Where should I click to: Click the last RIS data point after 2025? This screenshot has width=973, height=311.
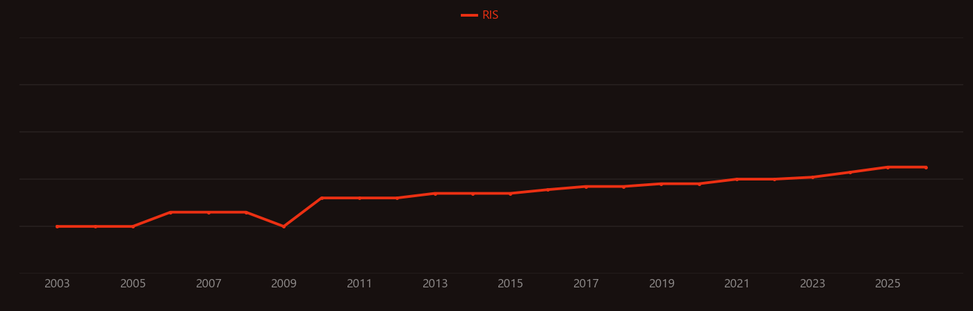tap(926, 167)
